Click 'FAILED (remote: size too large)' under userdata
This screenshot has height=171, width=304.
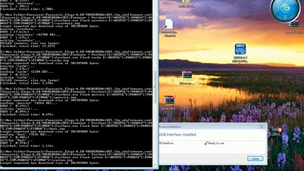[x=29, y=43]
